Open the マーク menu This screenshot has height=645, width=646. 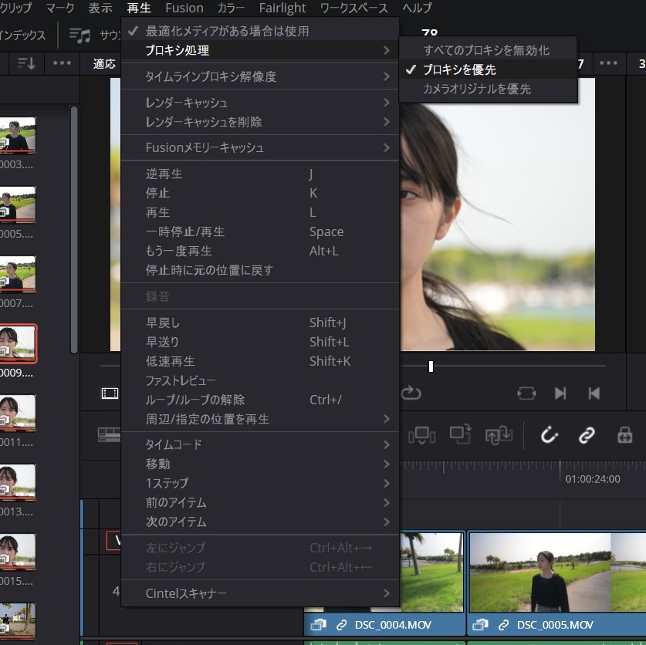pos(60,8)
